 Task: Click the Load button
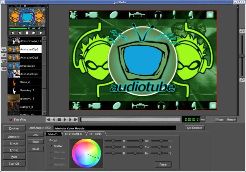coord(36,134)
